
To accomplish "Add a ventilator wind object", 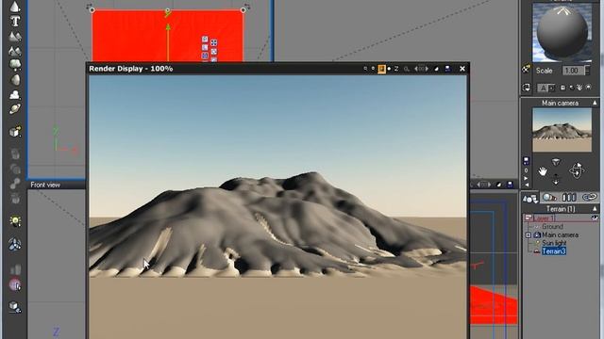I will click(15, 245).
